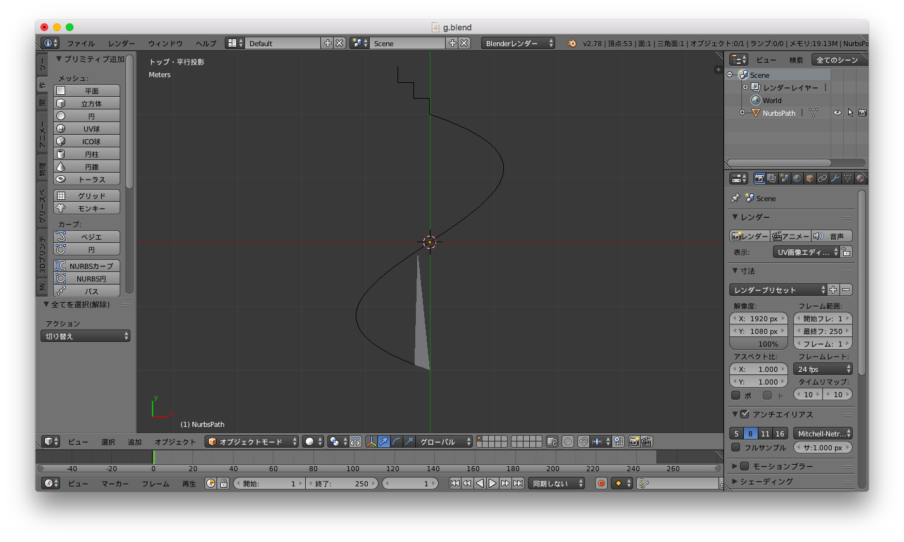This screenshot has width=904, height=542.
Task: Open the Object Mode dropdown
Action: coord(251,441)
